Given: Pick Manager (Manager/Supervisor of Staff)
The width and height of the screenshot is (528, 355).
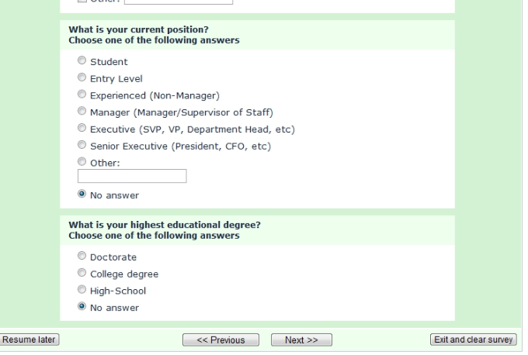Looking at the screenshot, I should pyautogui.click(x=82, y=112).
